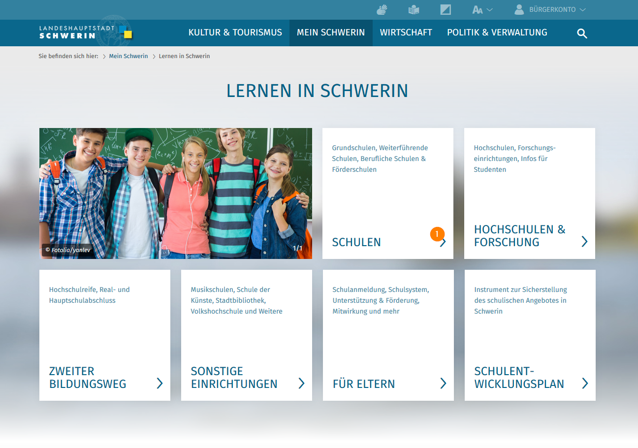Open the sign language icon
This screenshot has height=448, width=638.
pos(382,9)
